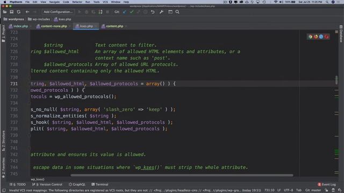Toggle code fold at line 739
The height and width of the screenshot is (193, 344).
point(29,135)
